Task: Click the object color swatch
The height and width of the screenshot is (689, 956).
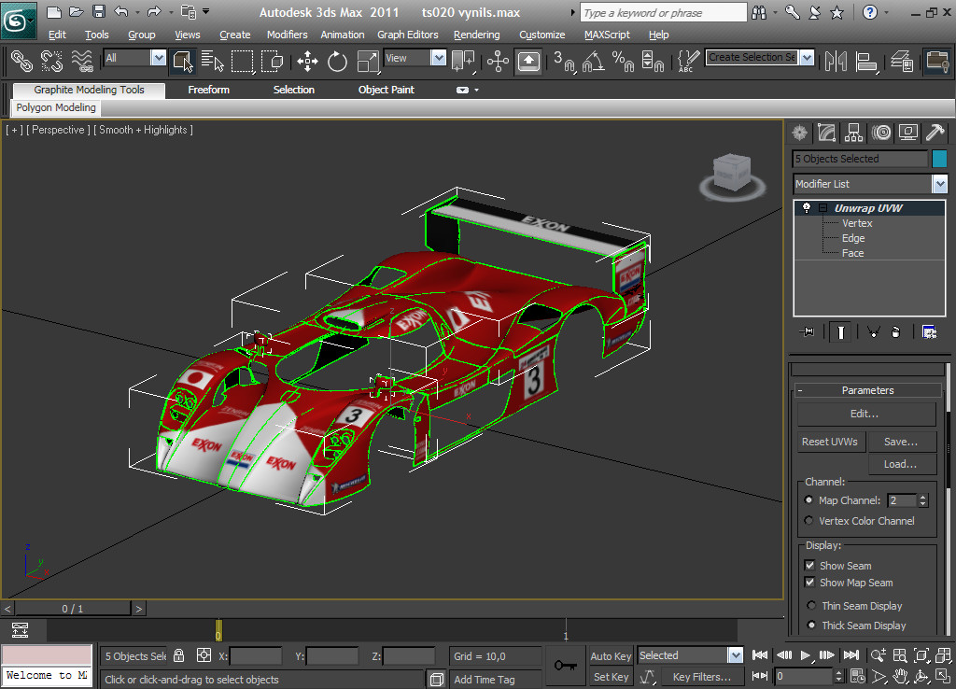Action: point(939,159)
